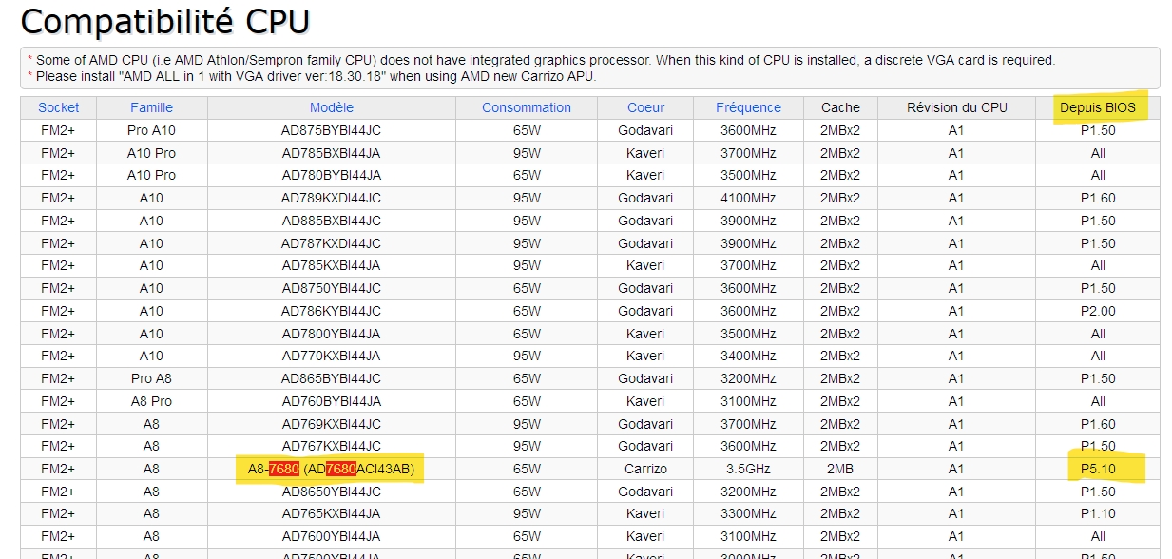Select model AD875BYBI44JC in the first row
1172x559 pixels.
coord(331,130)
